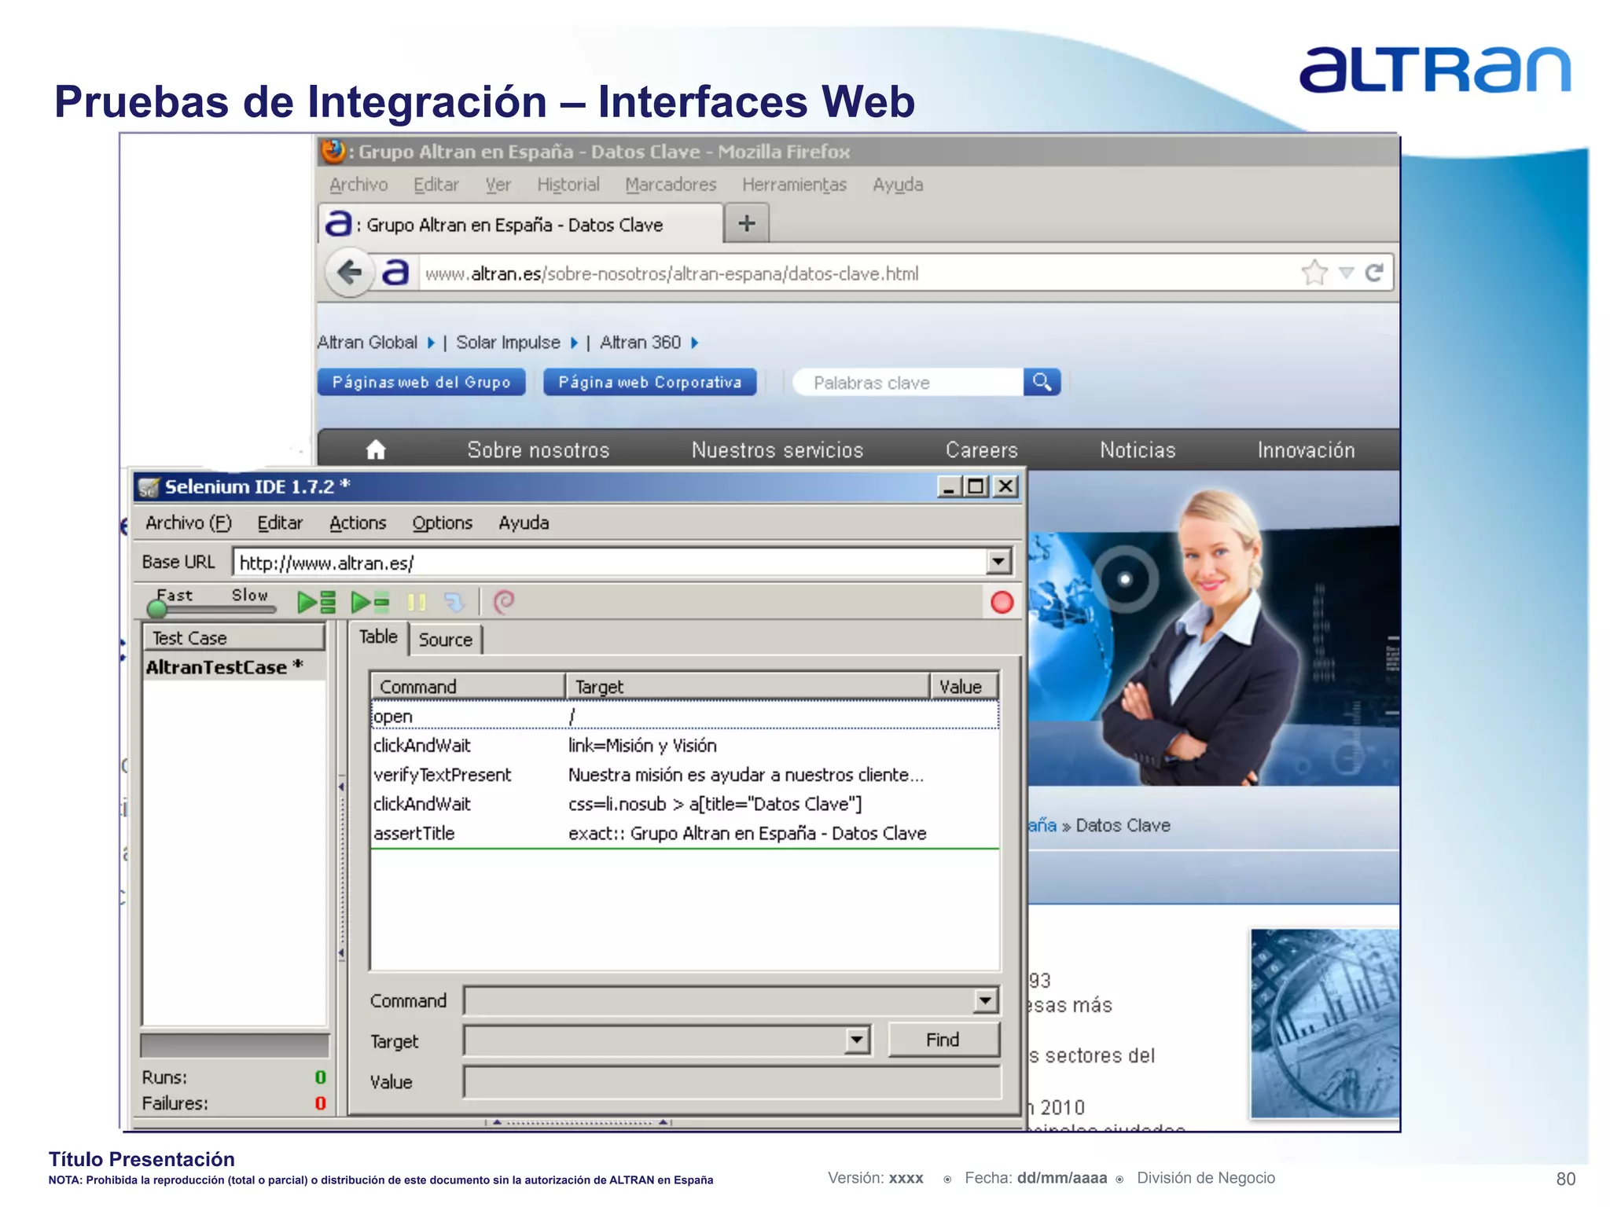The width and height of the screenshot is (1610, 1207).
Task: Click Selenium IDE title bar icon
Action: pos(149,487)
